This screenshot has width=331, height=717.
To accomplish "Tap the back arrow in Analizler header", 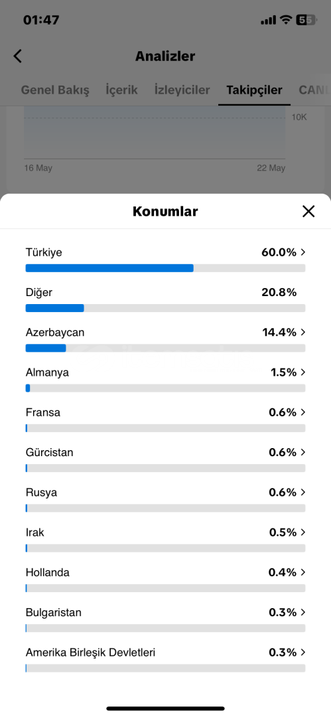I will (x=17, y=56).
